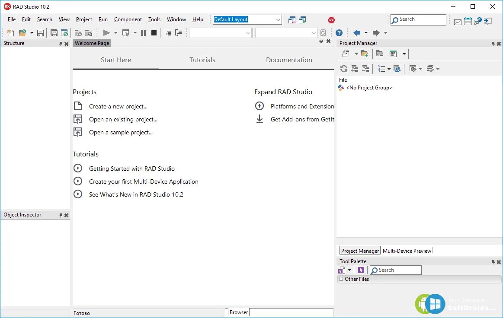The height and width of the screenshot is (318, 503).
Task: Click Create a new project link
Action: [118, 106]
